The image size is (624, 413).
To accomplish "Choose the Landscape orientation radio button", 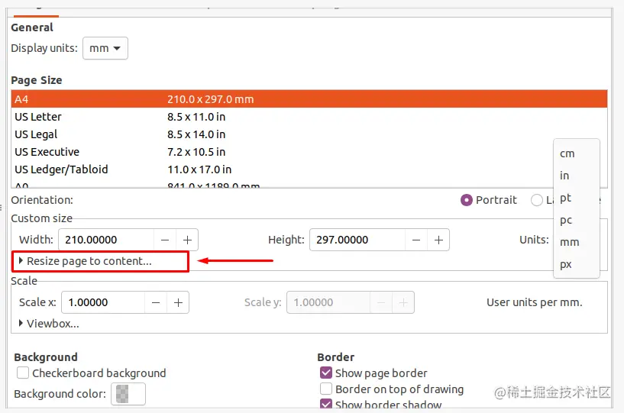I will coord(536,200).
